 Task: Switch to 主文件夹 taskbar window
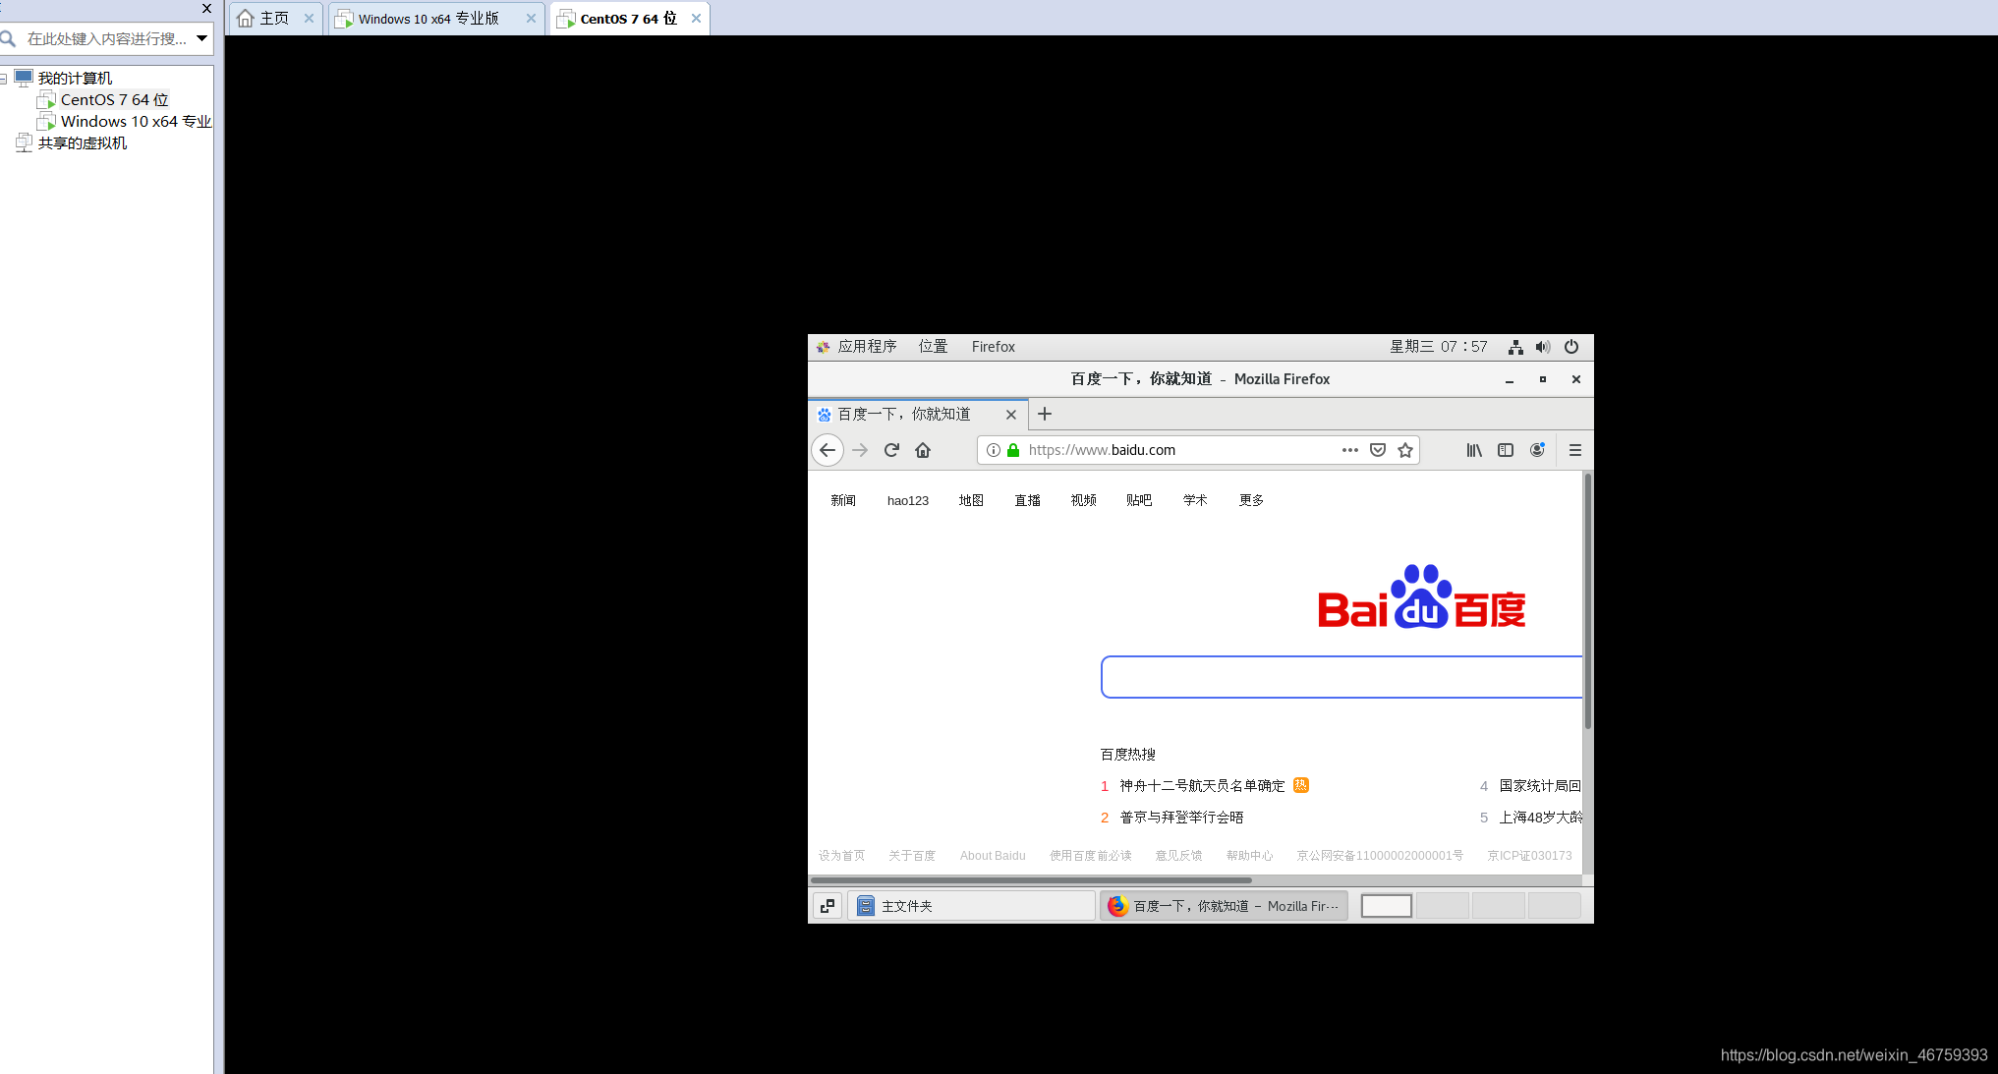click(x=971, y=906)
